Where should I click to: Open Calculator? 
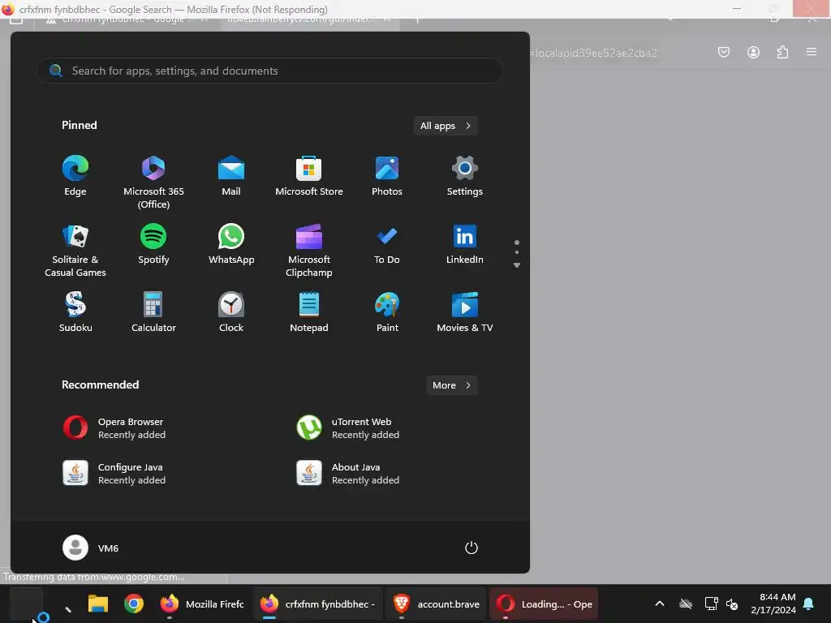(153, 312)
